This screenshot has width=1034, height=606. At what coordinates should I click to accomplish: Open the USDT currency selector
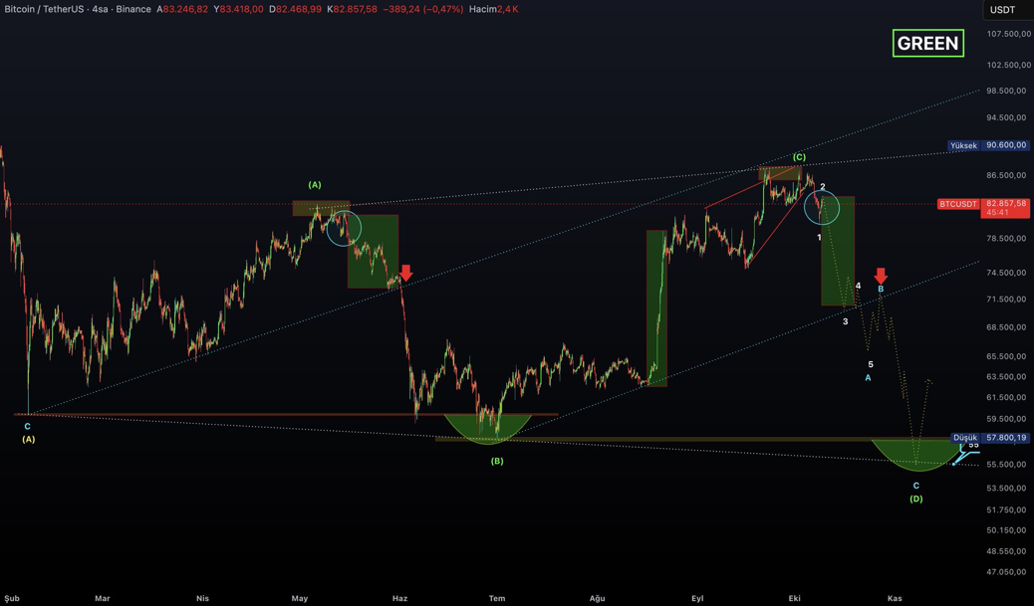1002,10
